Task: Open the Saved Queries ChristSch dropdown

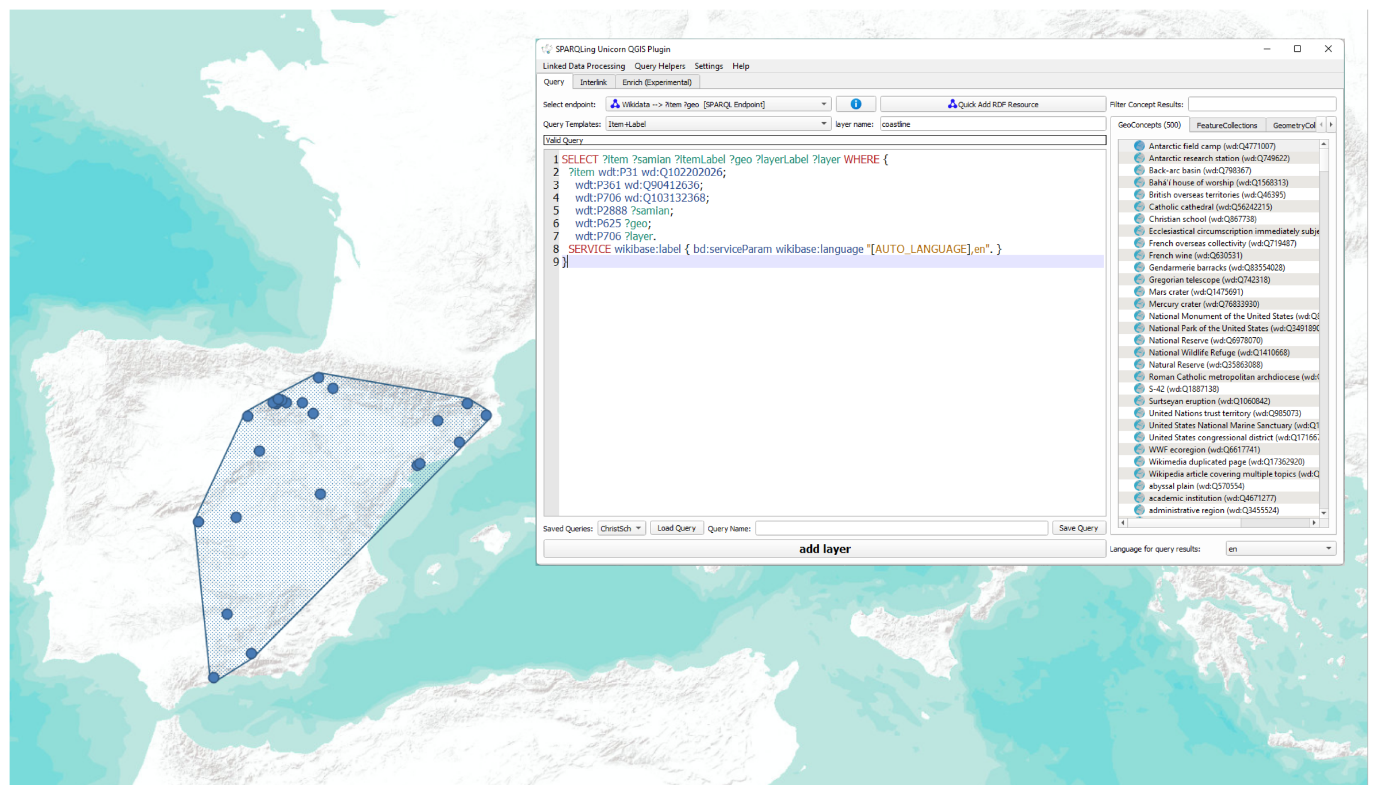Action: coord(621,528)
